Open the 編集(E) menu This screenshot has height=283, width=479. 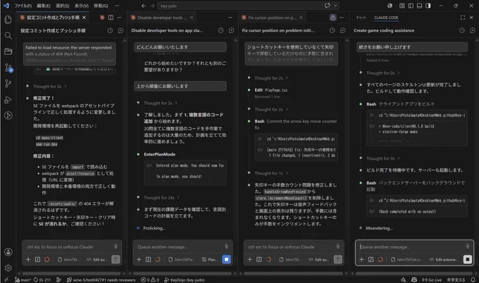(44, 6)
